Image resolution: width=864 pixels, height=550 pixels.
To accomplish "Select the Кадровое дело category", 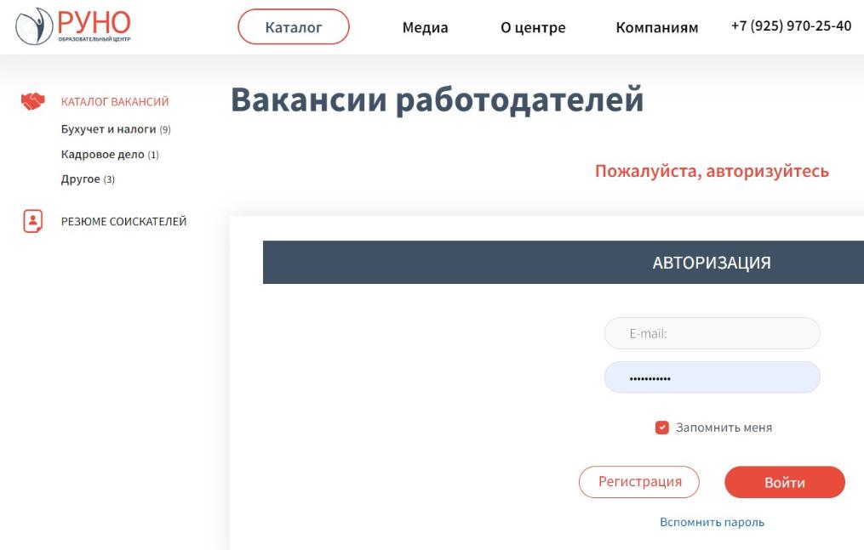I will click(x=103, y=155).
